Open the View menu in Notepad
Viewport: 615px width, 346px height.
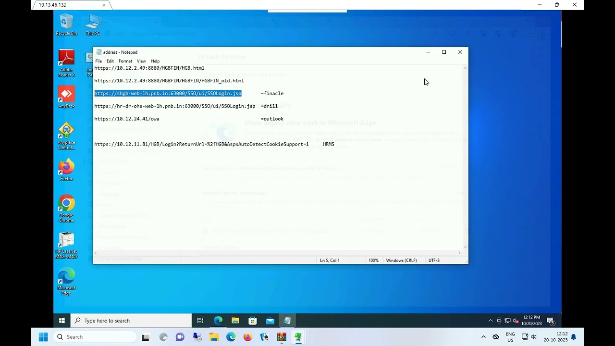[141, 61]
